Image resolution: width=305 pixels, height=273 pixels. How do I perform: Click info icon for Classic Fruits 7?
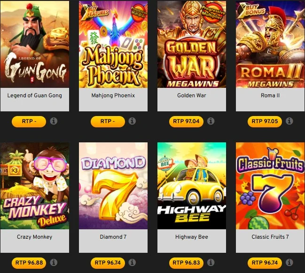point(289,263)
